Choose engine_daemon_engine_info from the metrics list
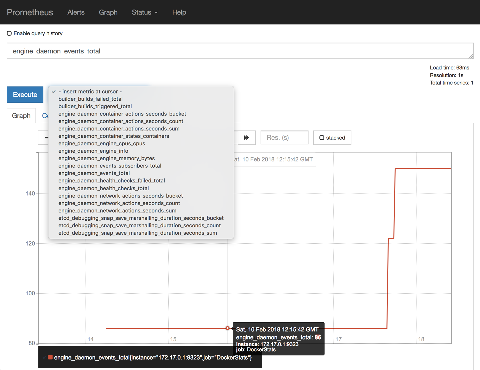480x370 pixels. pyautogui.click(x=93, y=151)
